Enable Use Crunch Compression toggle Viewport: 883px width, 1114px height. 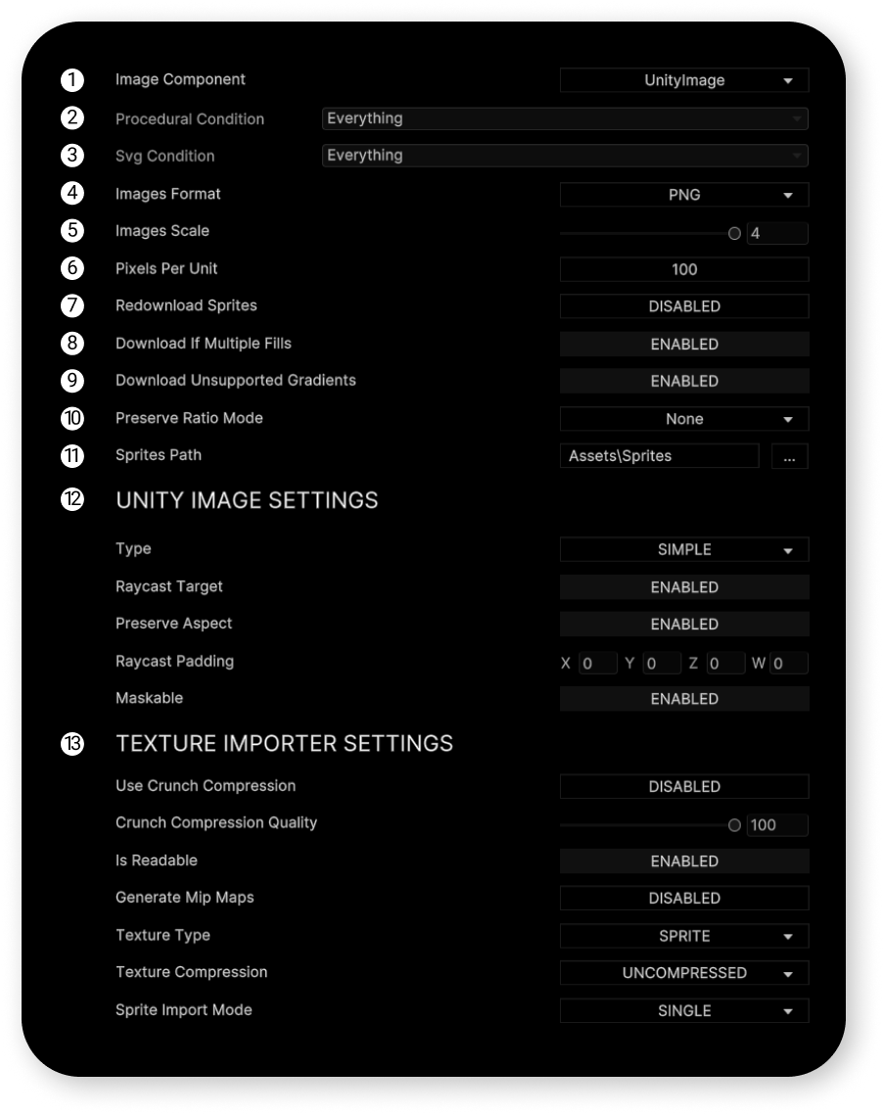pos(684,786)
